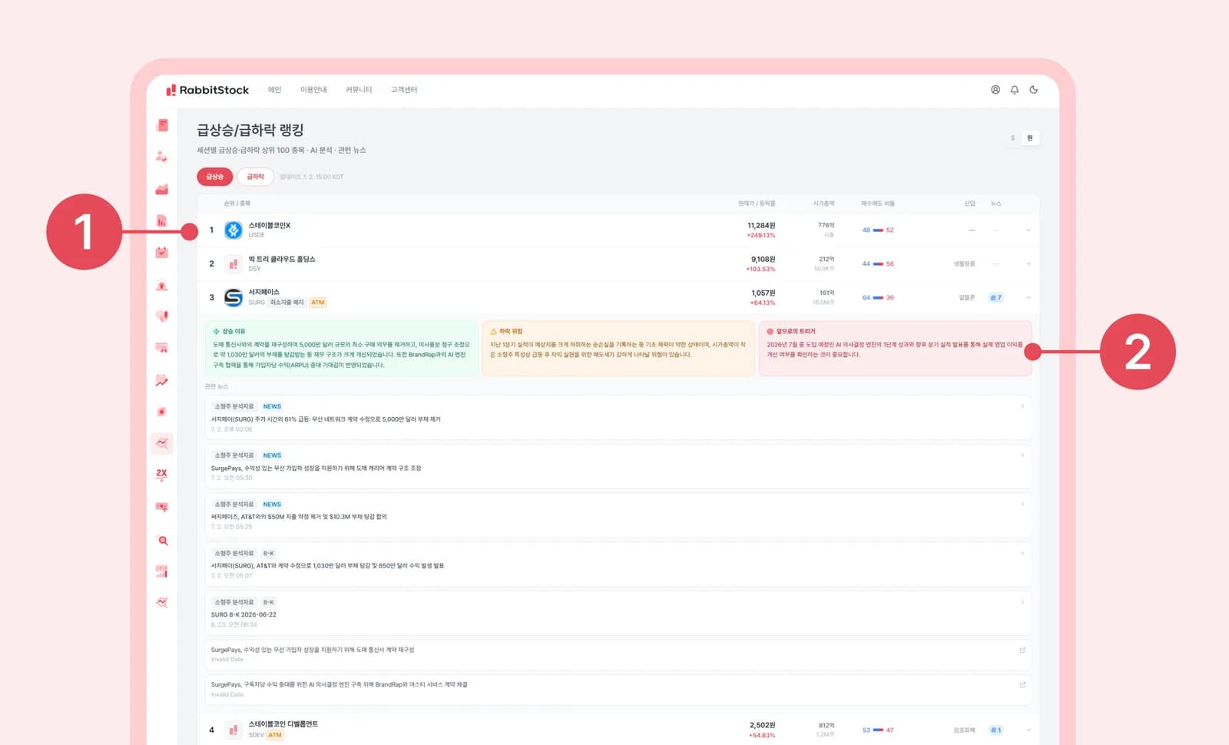Expand the 스테이블코인 디벨롭먼트 row chevron
This screenshot has height=745, width=1229.
pyautogui.click(x=1028, y=730)
